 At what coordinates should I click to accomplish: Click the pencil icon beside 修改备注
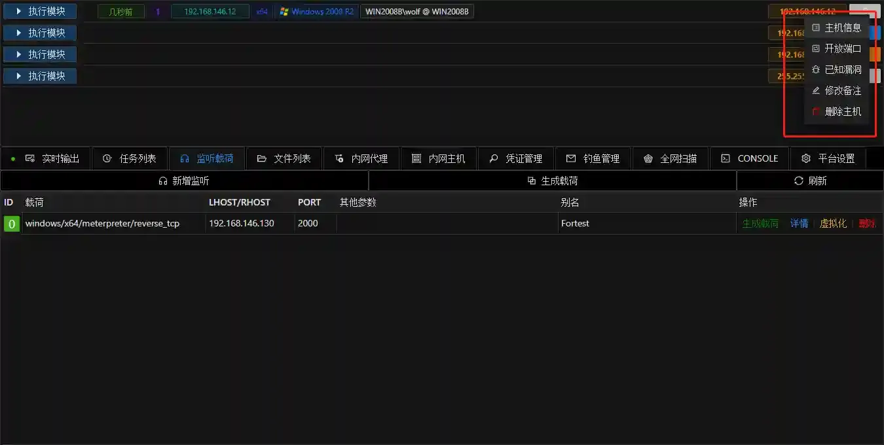(816, 90)
